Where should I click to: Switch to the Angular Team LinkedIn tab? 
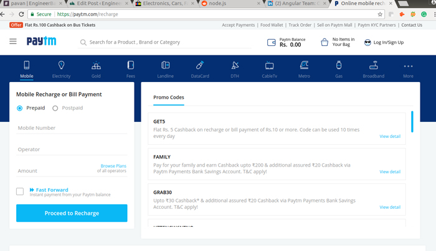[296, 4]
